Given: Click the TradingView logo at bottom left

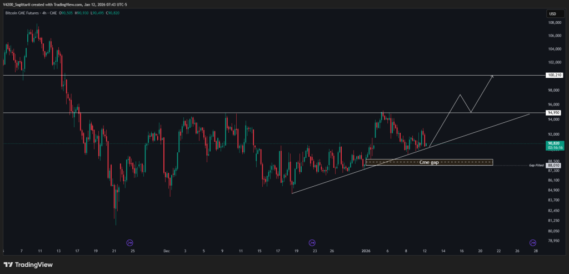Looking at the screenshot, I should [x=28, y=265].
